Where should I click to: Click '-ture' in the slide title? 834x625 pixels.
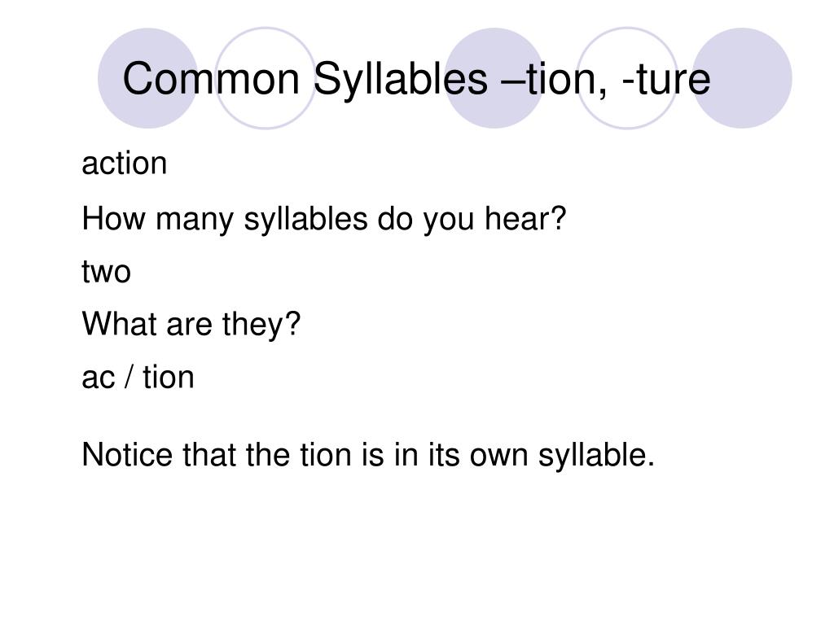point(665,79)
